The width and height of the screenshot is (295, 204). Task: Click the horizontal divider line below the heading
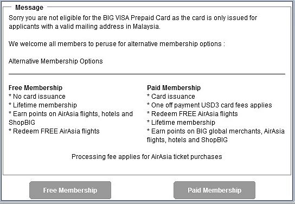pos(147,74)
